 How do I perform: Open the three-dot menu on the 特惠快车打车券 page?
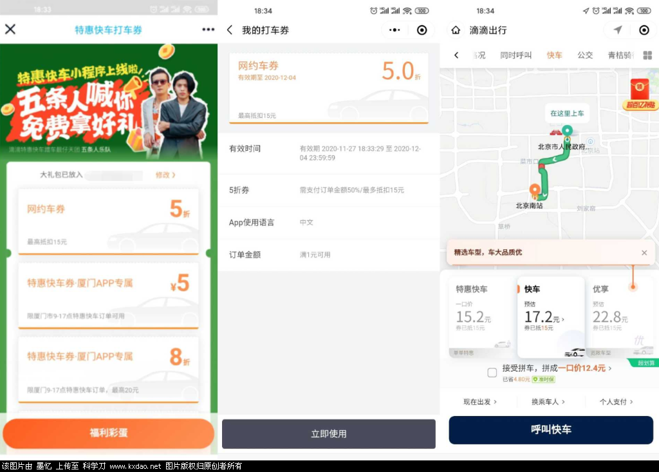208,30
